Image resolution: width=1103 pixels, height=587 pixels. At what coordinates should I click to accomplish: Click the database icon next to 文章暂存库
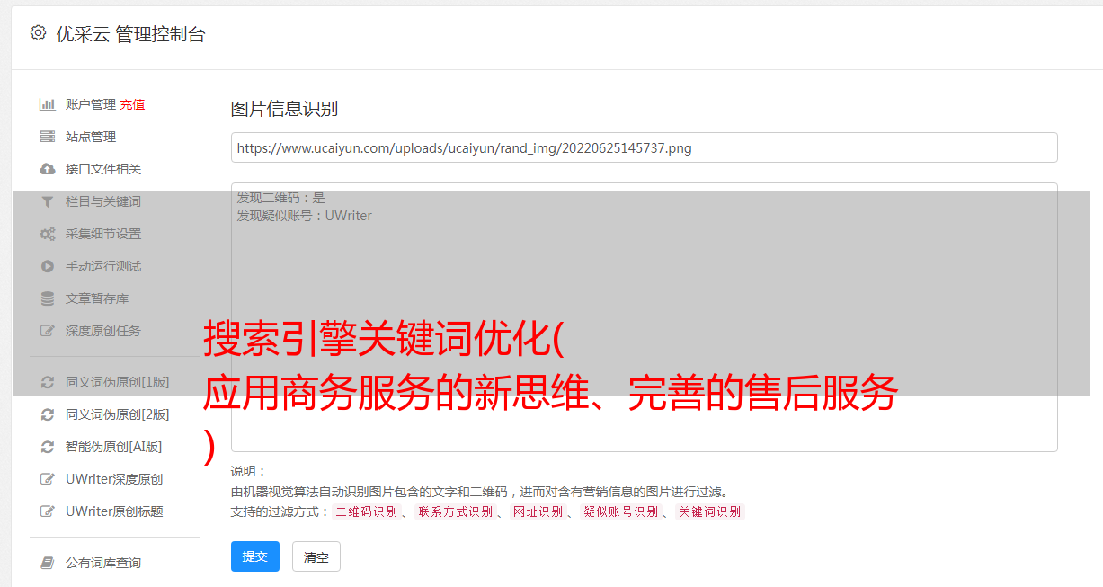coord(48,298)
